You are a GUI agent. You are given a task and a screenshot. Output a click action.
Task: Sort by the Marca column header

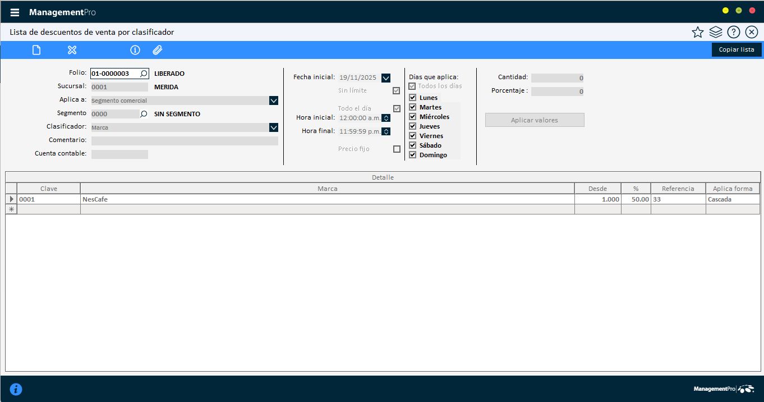(327, 189)
